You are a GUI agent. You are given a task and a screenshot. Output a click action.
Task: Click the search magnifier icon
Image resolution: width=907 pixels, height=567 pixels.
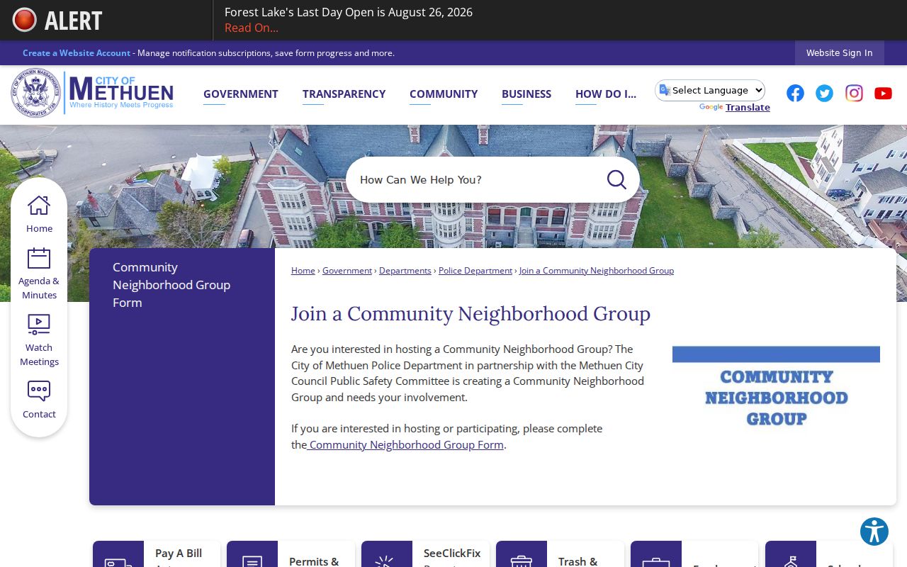[616, 179]
